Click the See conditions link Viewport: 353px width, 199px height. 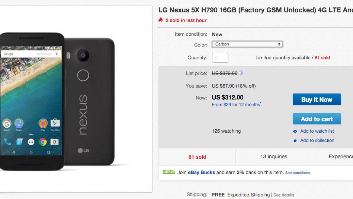coord(298,173)
